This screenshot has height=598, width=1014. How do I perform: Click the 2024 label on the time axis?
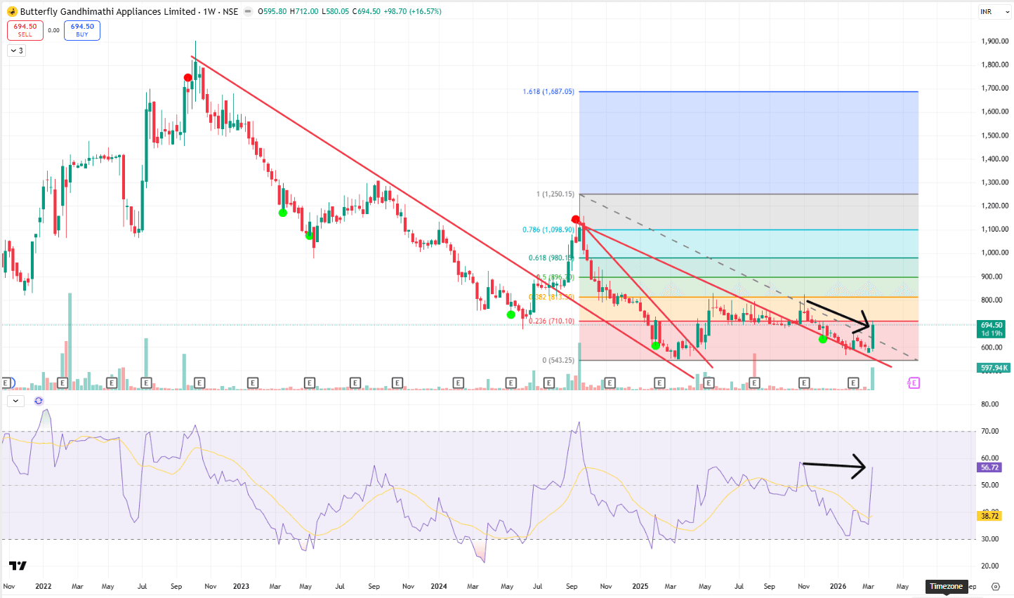click(x=439, y=586)
